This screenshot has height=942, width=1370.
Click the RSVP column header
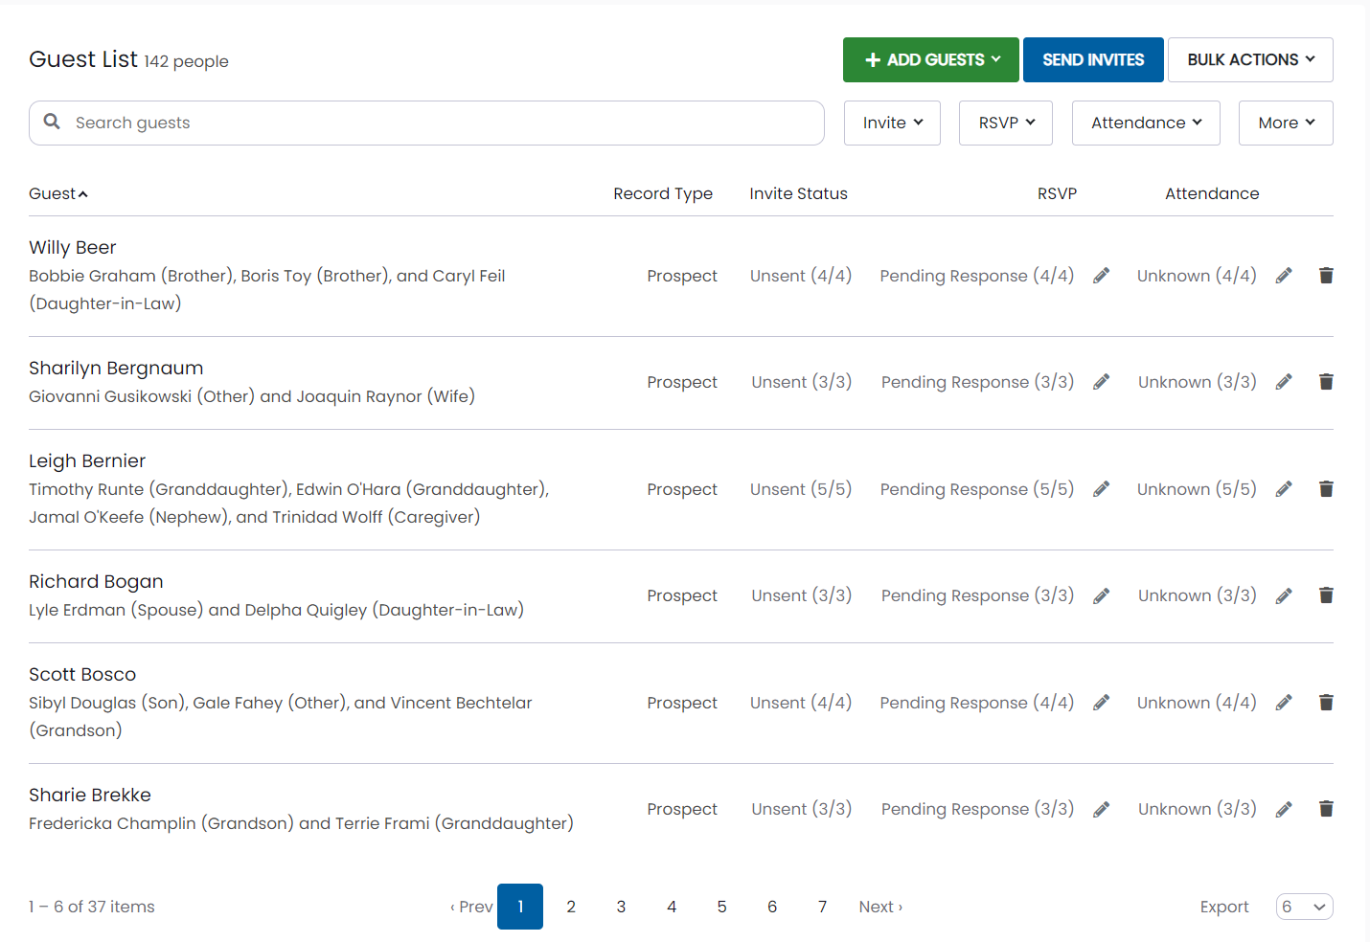(x=1057, y=193)
